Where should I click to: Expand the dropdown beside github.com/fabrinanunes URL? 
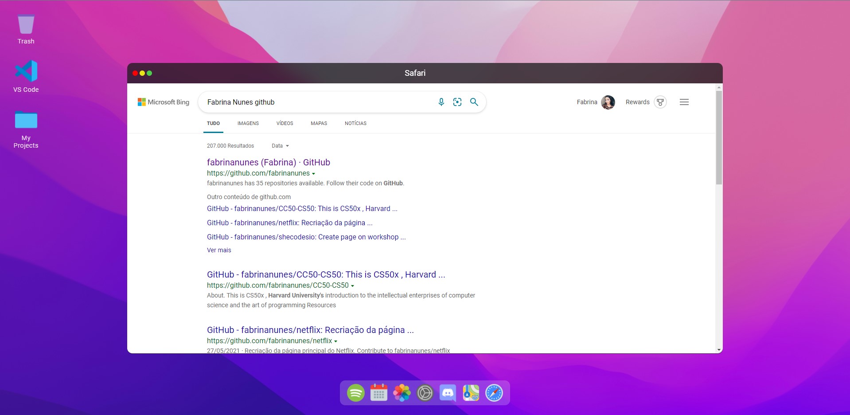click(314, 173)
